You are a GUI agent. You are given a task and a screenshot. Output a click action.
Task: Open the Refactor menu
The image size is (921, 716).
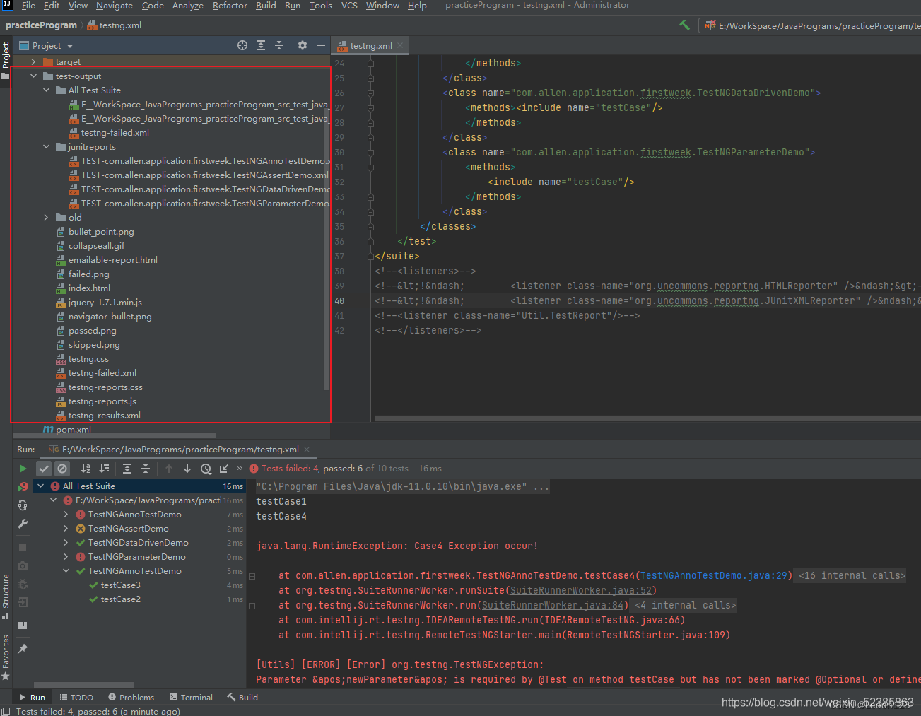pyautogui.click(x=230, y=6)
